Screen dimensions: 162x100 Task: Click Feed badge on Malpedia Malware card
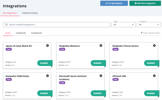tap(62, 49)
